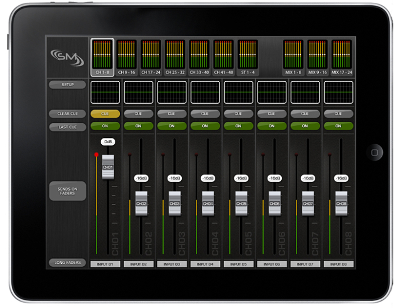The height and width of the screenshot is (308, 400).
Task: Enable SENDS ON FADERS mode
Action: point(67,191)
